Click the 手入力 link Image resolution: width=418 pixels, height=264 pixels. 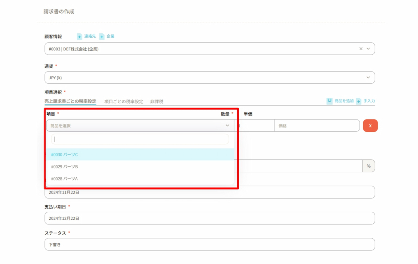[x=369, y=101]
